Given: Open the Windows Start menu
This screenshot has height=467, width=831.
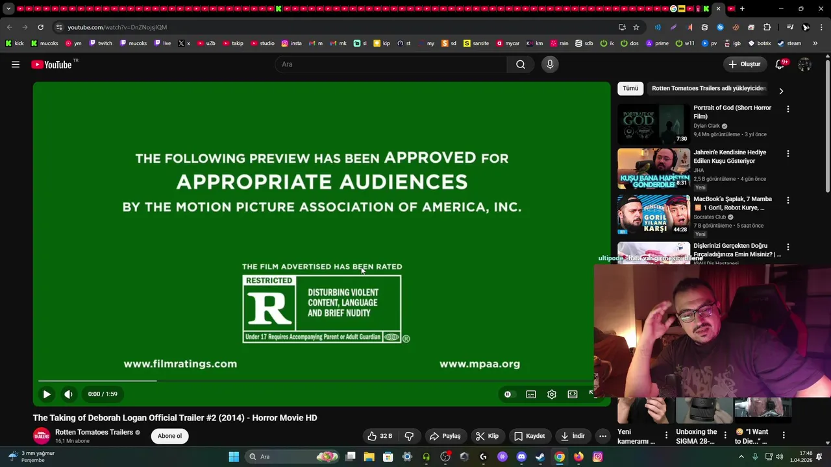Looking at the screenshot, I should (x=234, y=457).
